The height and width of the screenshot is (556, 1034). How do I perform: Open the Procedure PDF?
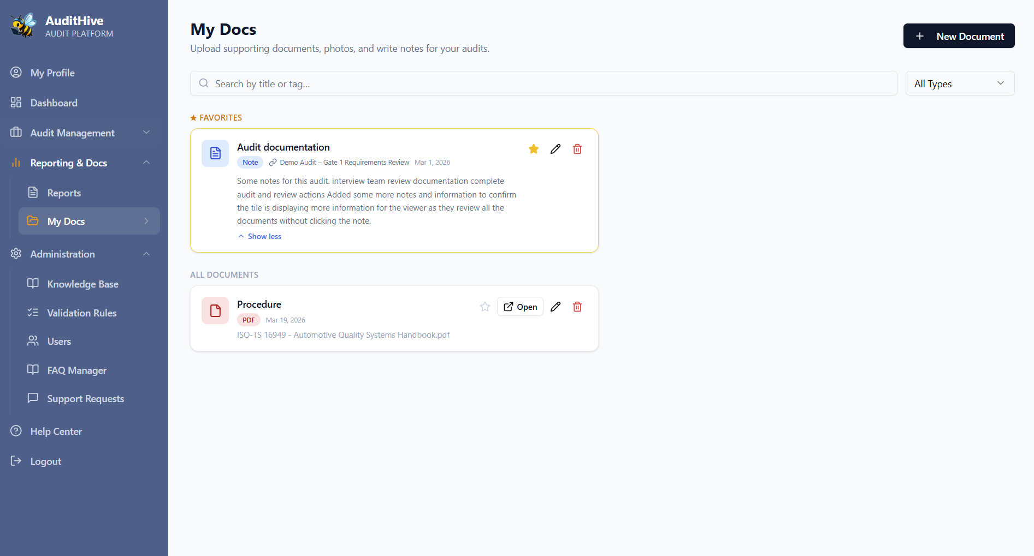click(520, 307)
